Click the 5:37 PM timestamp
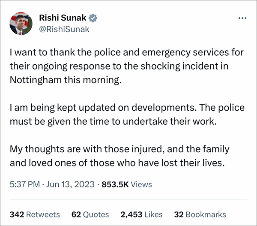The width and height of the screenshot is (257, 226). (x=25, y=184)
